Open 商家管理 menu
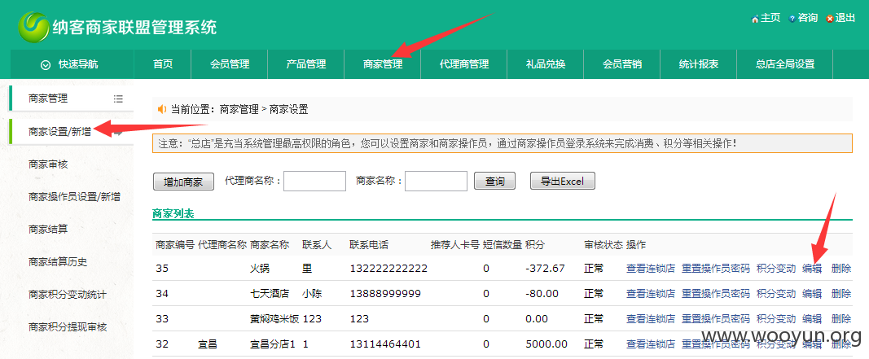Viewport: 869px width, 359px height. pyautogui.click(x=383, y=64)
